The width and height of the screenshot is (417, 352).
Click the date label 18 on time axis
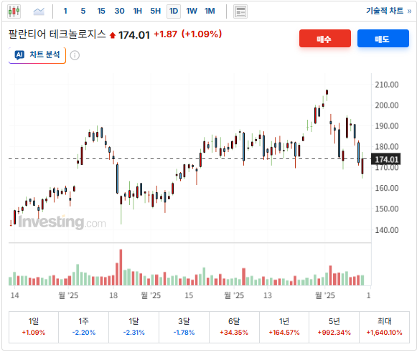(113, 295)
